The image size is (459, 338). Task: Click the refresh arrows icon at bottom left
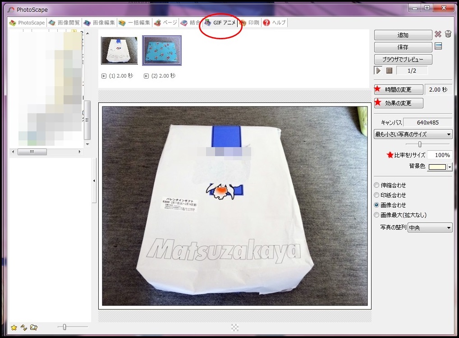[x=24, y=328]
